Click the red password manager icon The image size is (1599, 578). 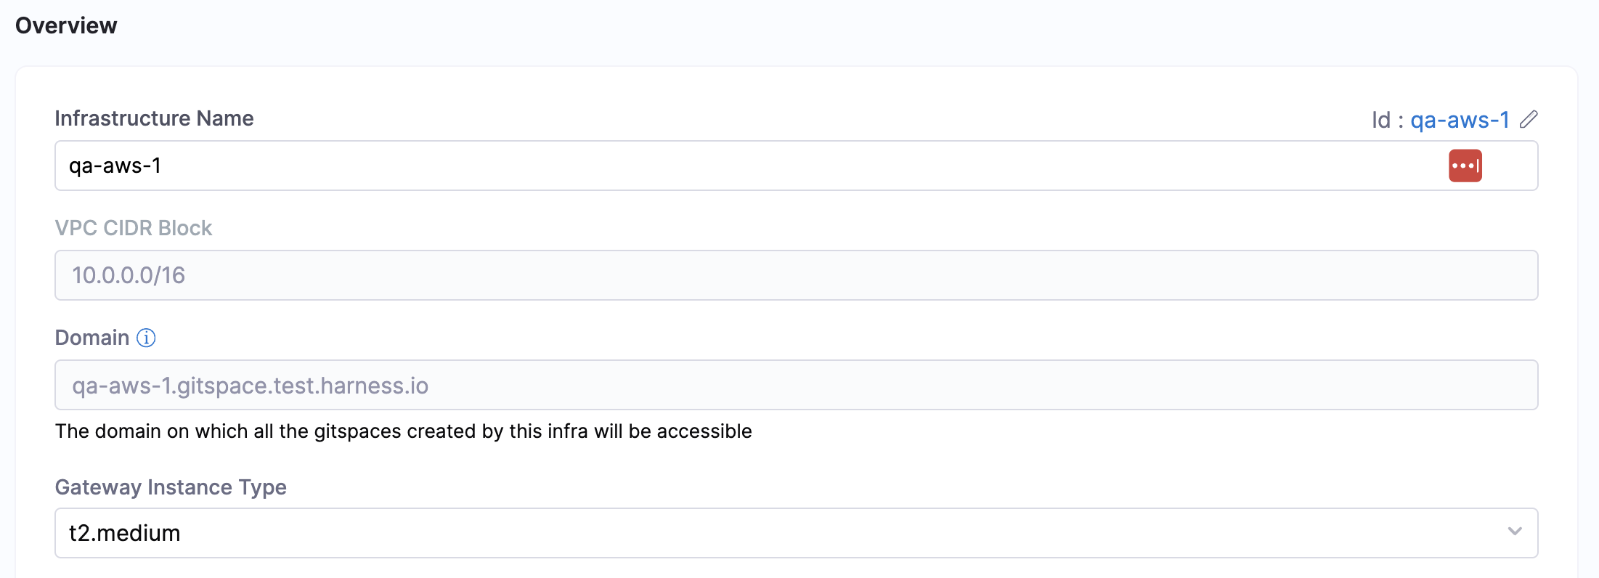1465,166
